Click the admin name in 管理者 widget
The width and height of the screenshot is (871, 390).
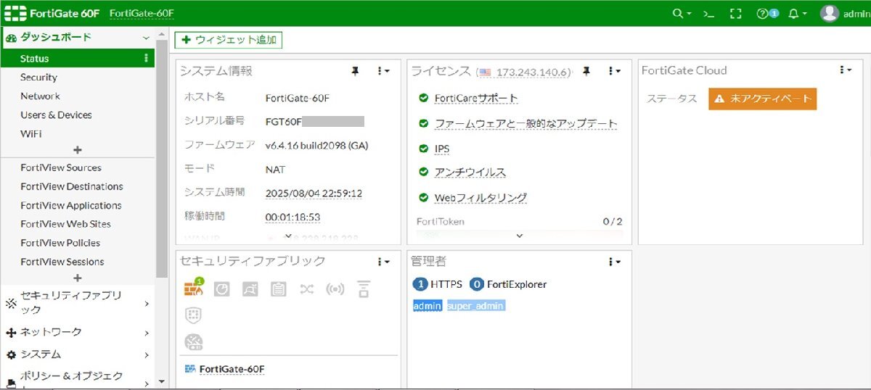point(428,306)
